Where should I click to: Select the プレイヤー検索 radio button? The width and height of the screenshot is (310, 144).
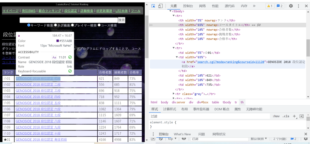(x=72, y=25)
